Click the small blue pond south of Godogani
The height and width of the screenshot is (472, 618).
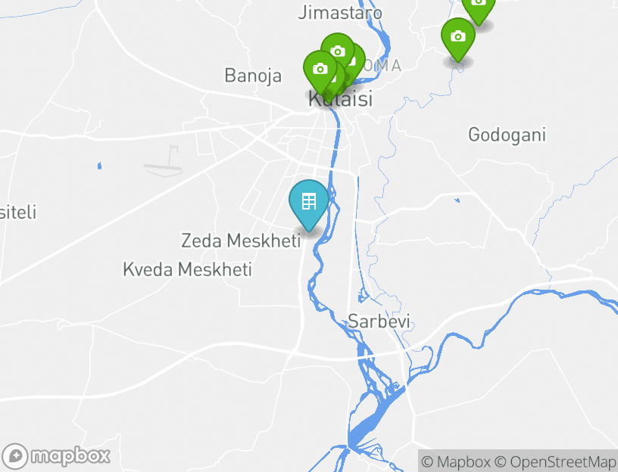point(457,200)
